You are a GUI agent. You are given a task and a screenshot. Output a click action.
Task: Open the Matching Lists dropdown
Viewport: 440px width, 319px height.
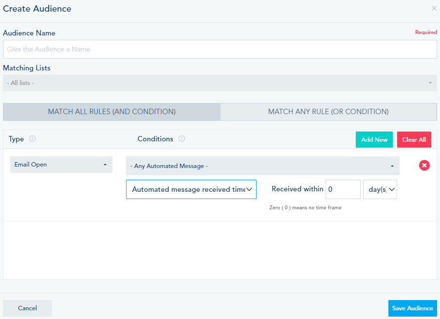pos(219,83)
